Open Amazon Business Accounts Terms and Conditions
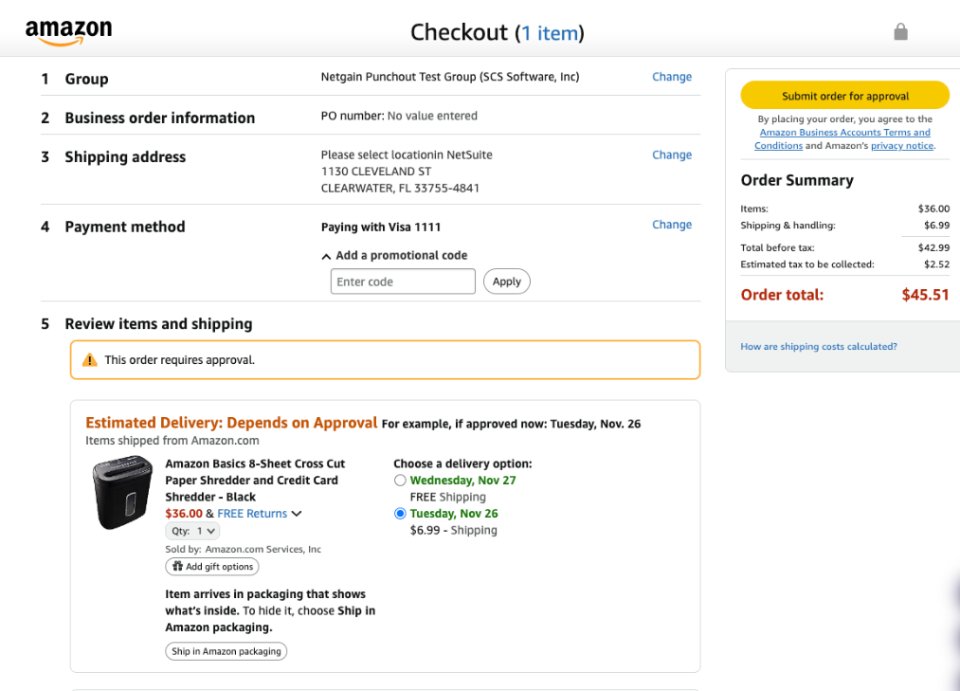This screenshot has width=960, height=691. point(844,139)
